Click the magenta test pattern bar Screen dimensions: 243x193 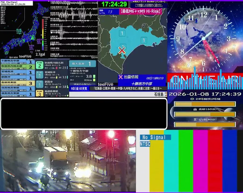[x=200, y=161]
